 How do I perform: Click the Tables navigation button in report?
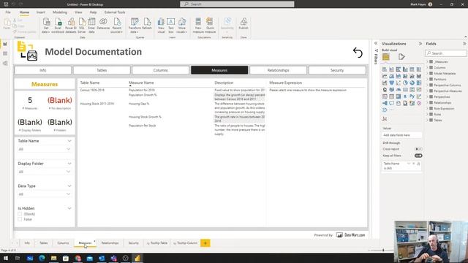click(102, 70)
